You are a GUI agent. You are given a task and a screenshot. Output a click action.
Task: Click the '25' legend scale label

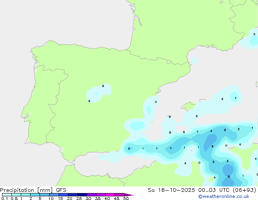[79, 198]
